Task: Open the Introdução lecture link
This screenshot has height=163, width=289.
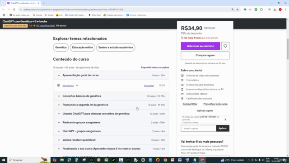Action: coord(68,86)
